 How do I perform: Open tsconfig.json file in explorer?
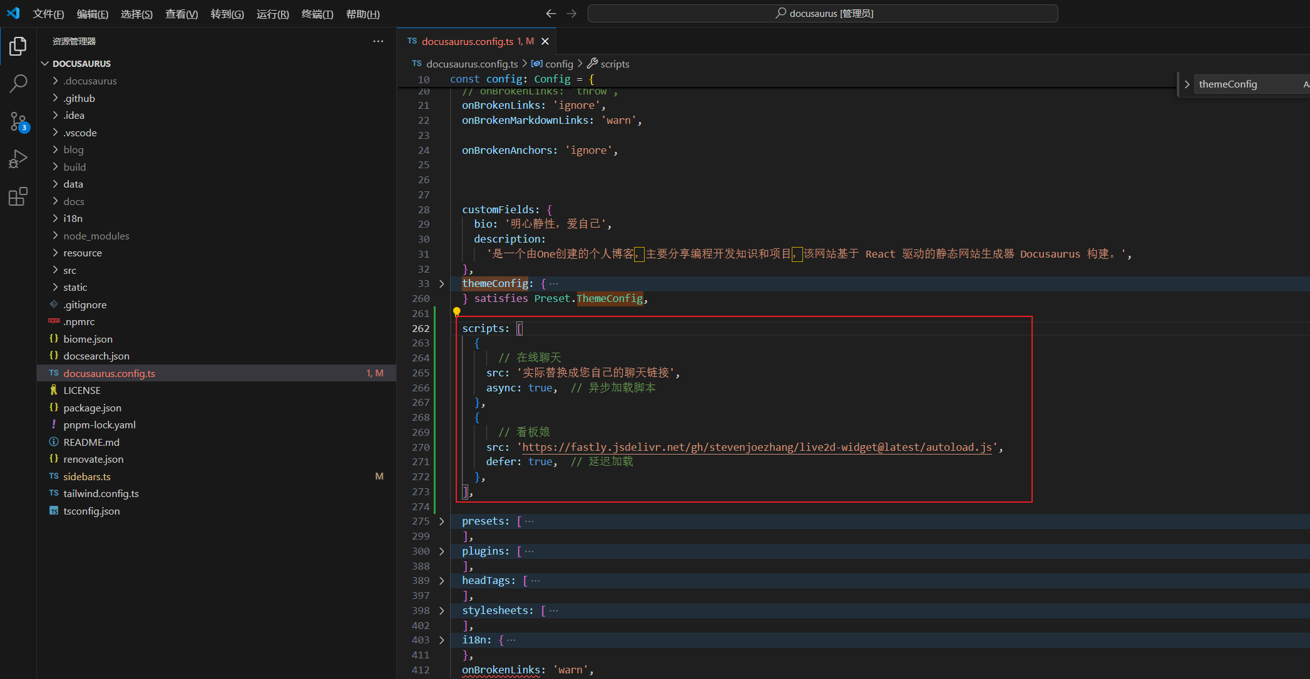217,511
